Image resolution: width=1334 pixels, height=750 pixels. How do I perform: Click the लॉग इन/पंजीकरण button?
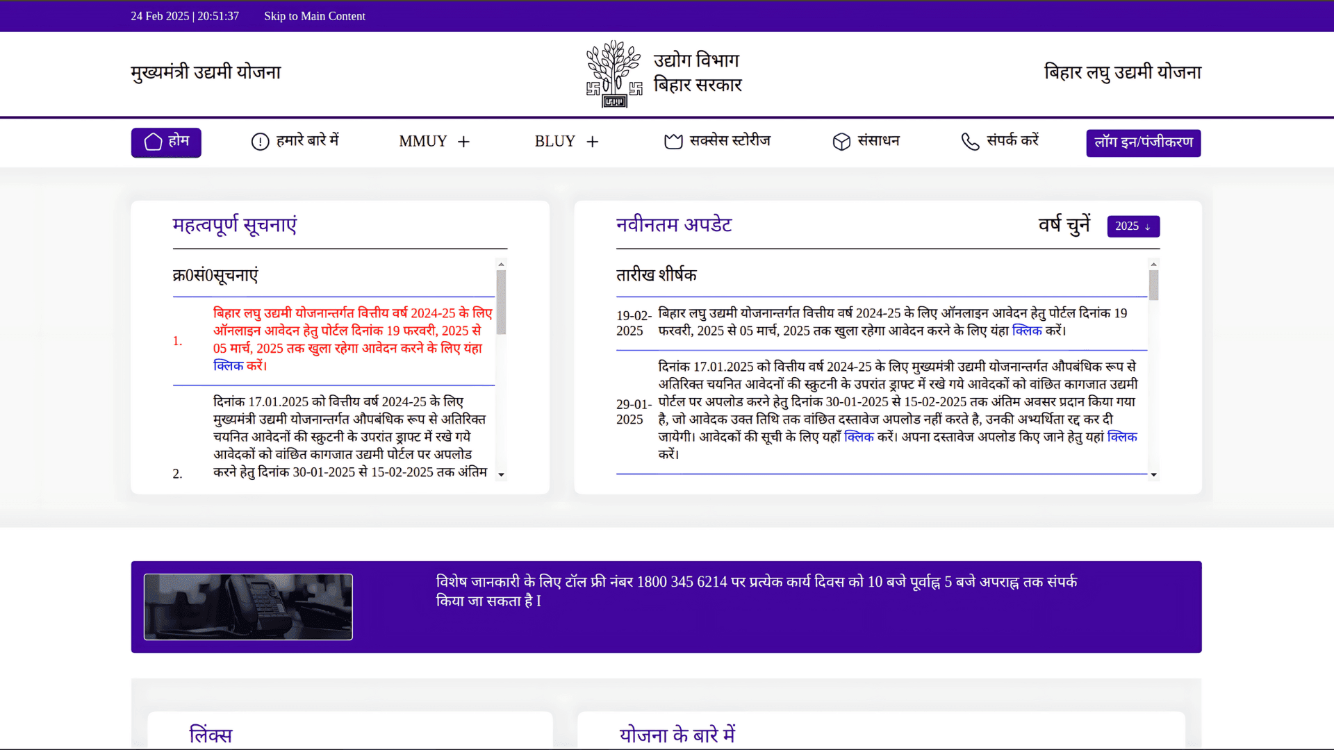[1143, 142]
